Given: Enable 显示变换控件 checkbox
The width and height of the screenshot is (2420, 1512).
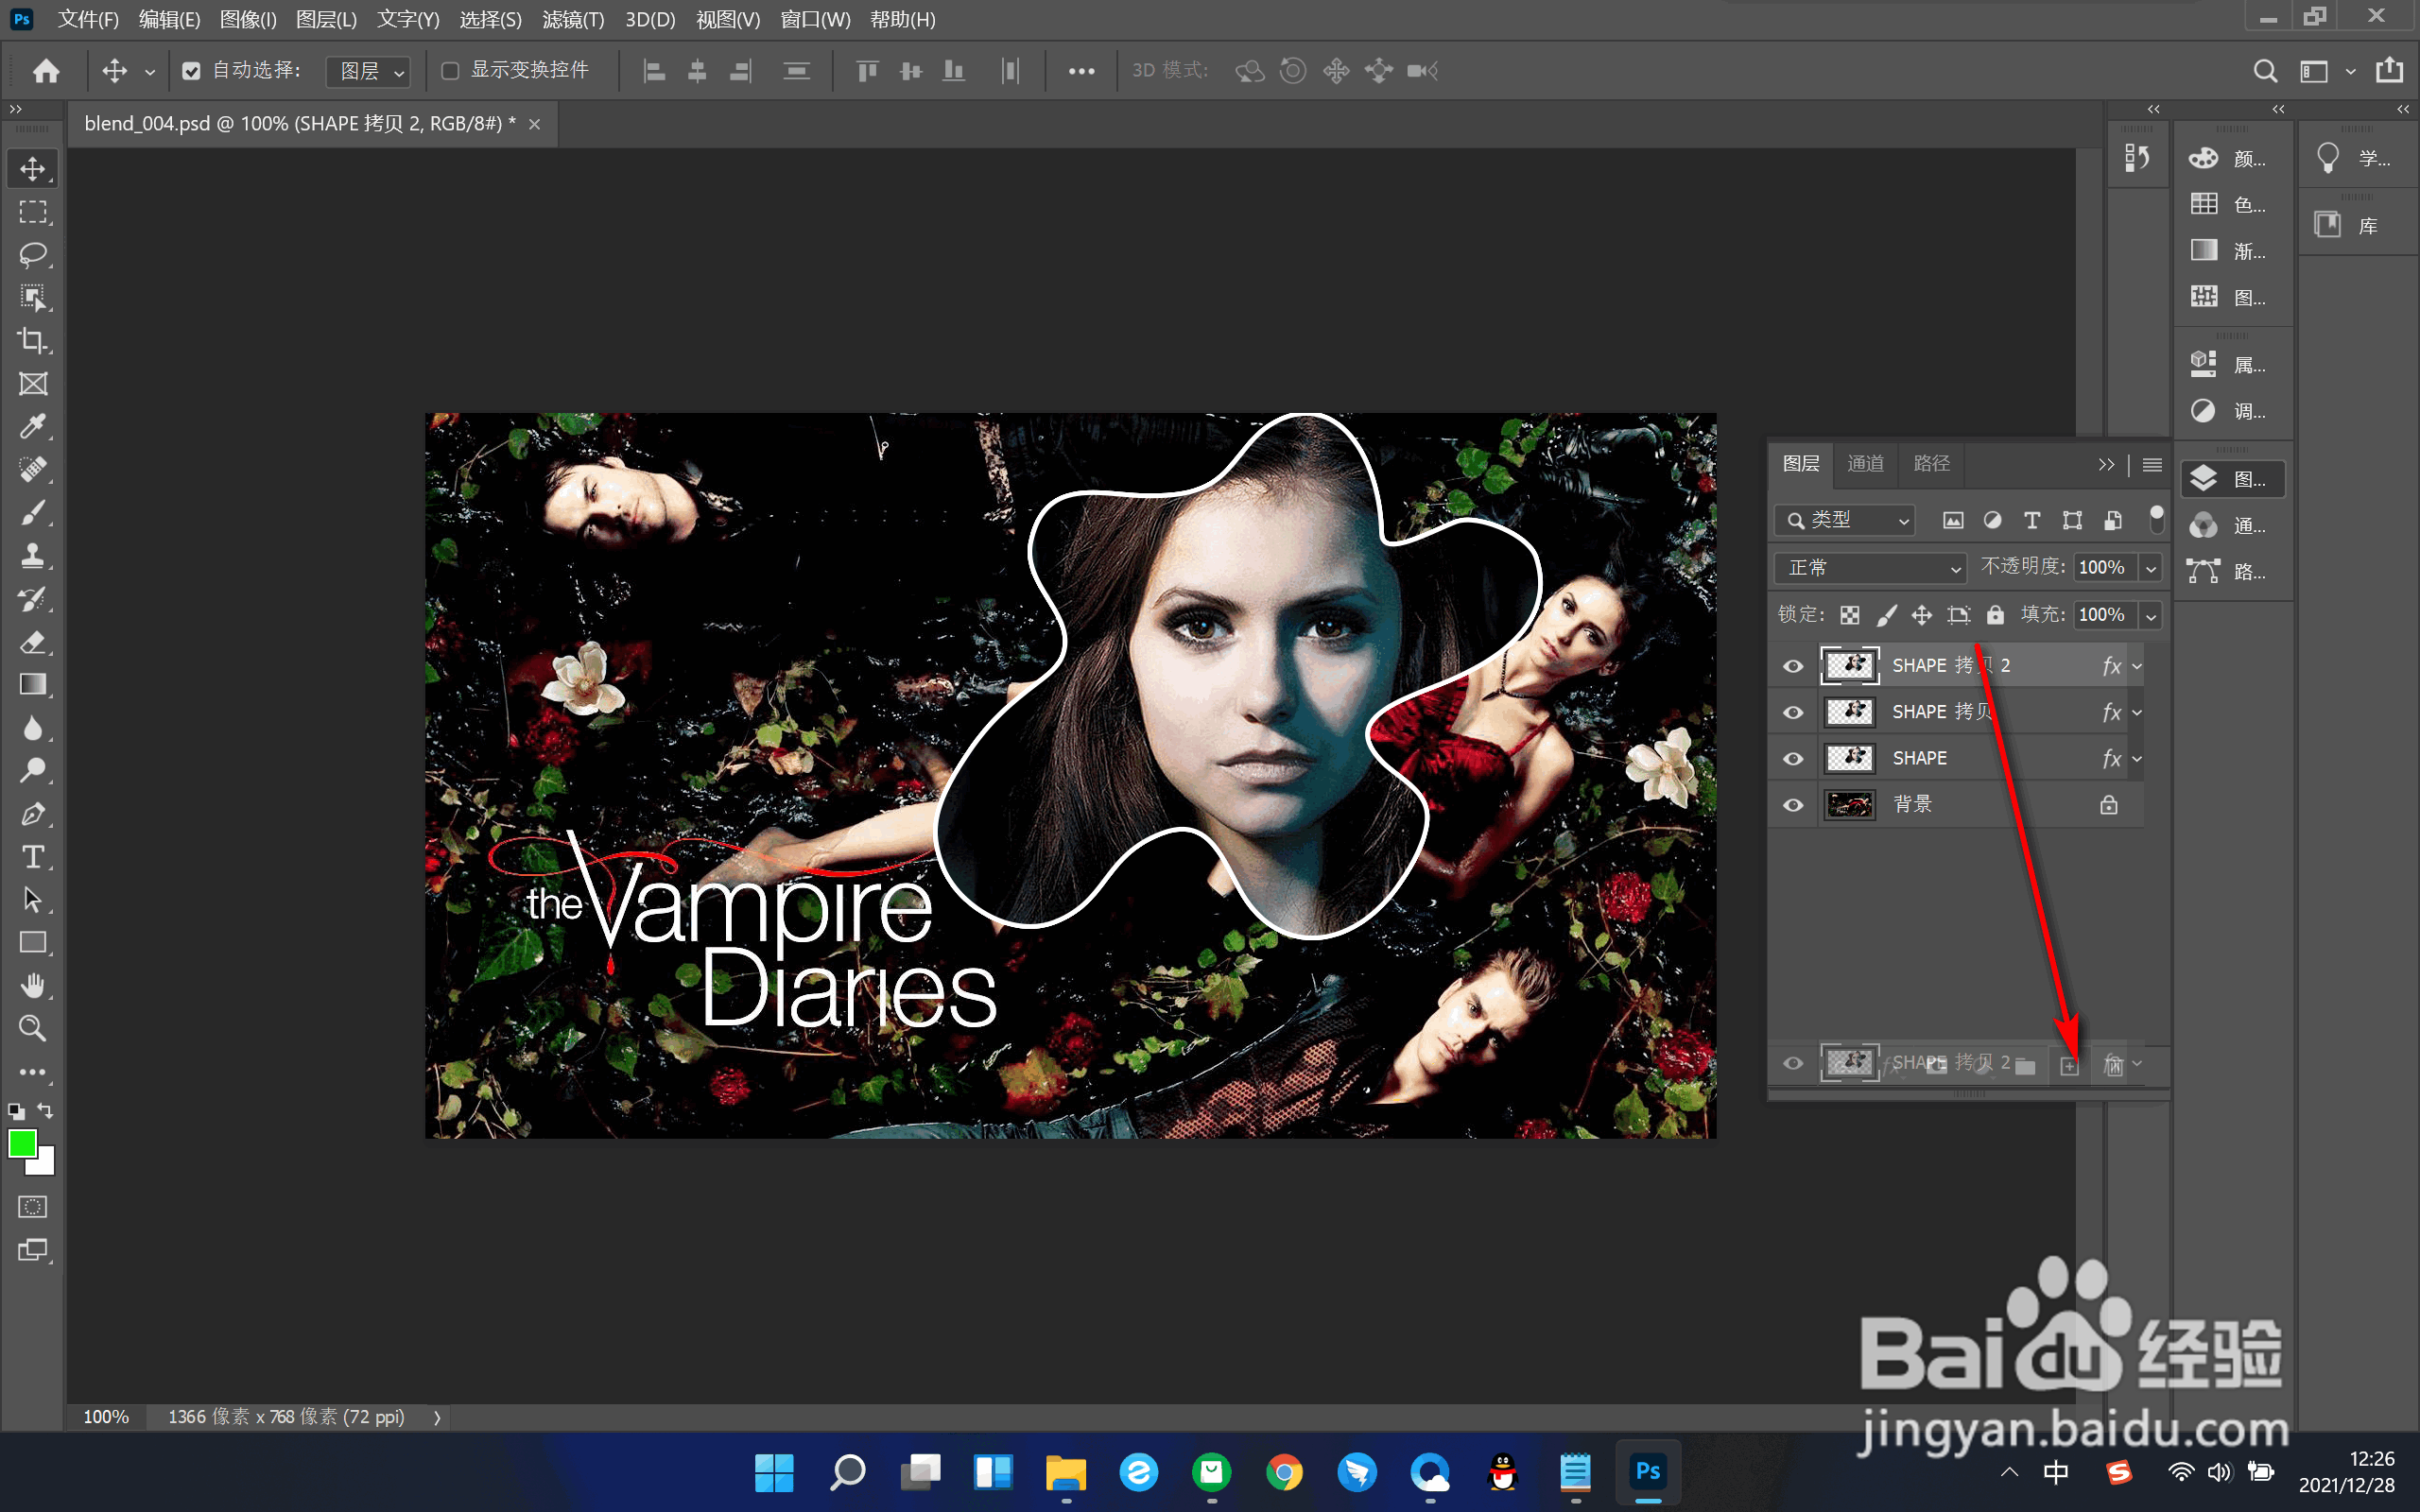Looking at the screenshot, I should click(451, 70).
